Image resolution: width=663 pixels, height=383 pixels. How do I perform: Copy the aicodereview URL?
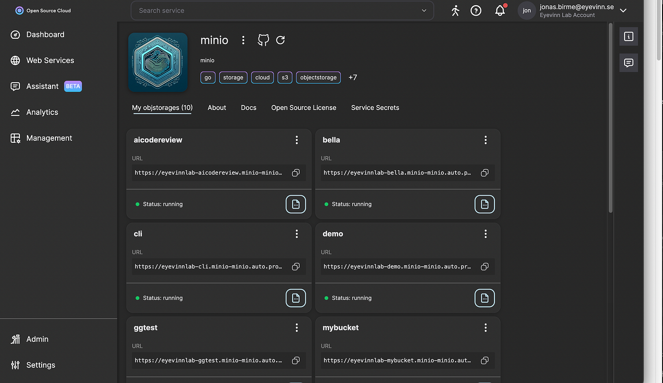coord(296,173)
